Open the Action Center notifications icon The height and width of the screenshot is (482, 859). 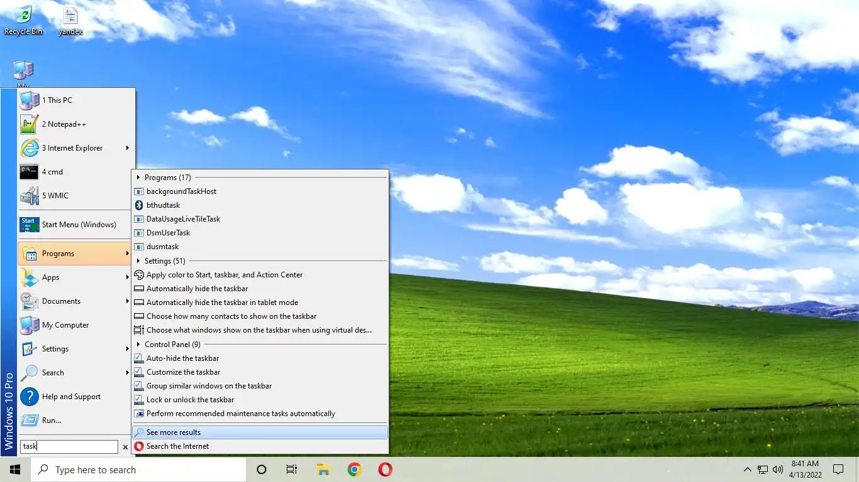click(838, 469)
